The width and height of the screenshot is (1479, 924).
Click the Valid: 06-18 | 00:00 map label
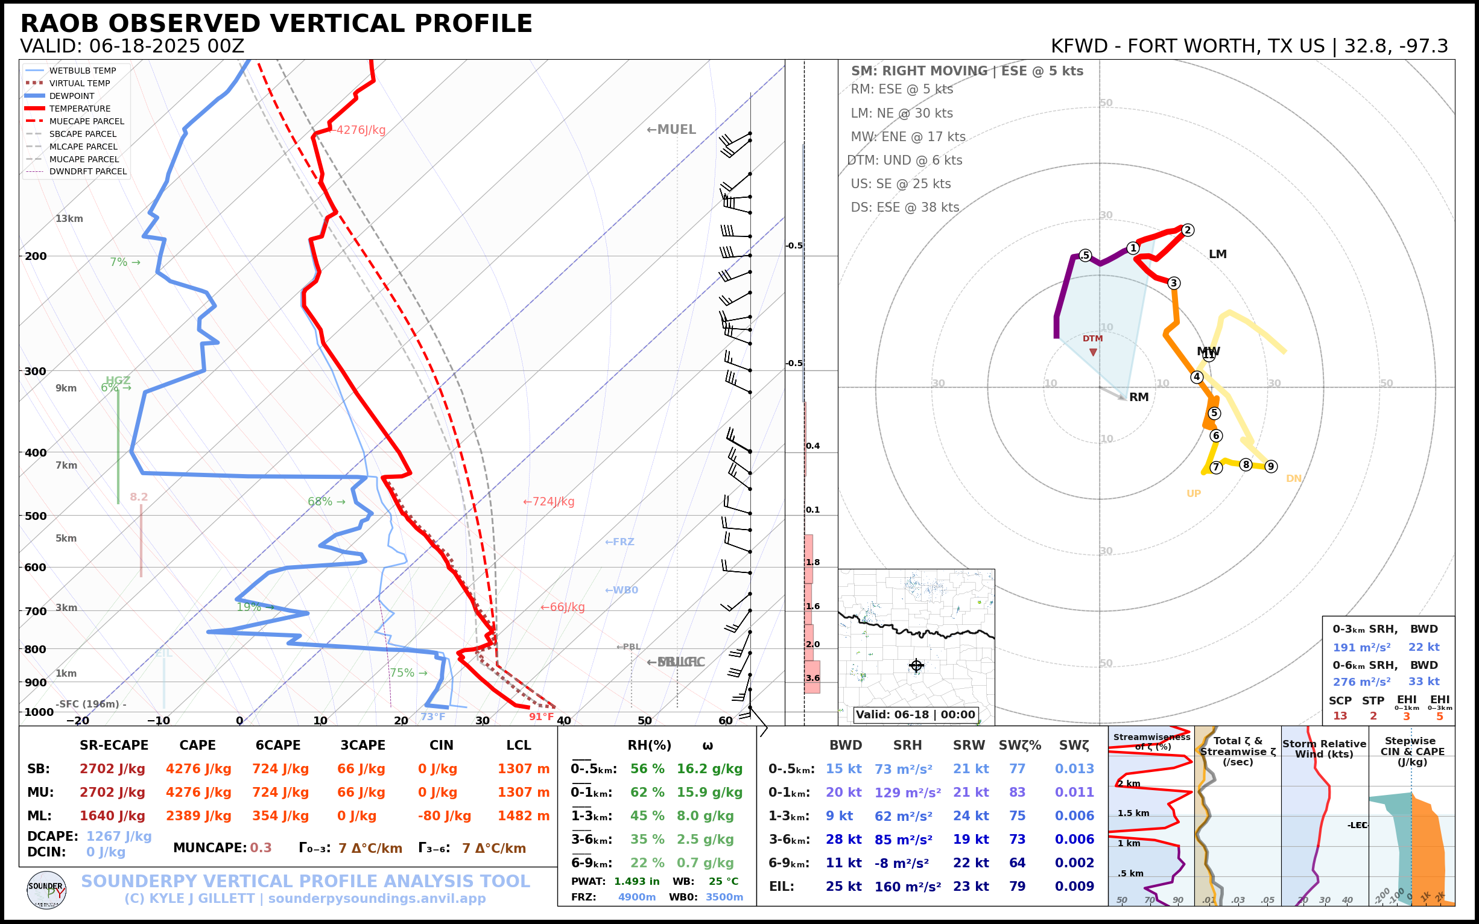click(x=915, y=714)
